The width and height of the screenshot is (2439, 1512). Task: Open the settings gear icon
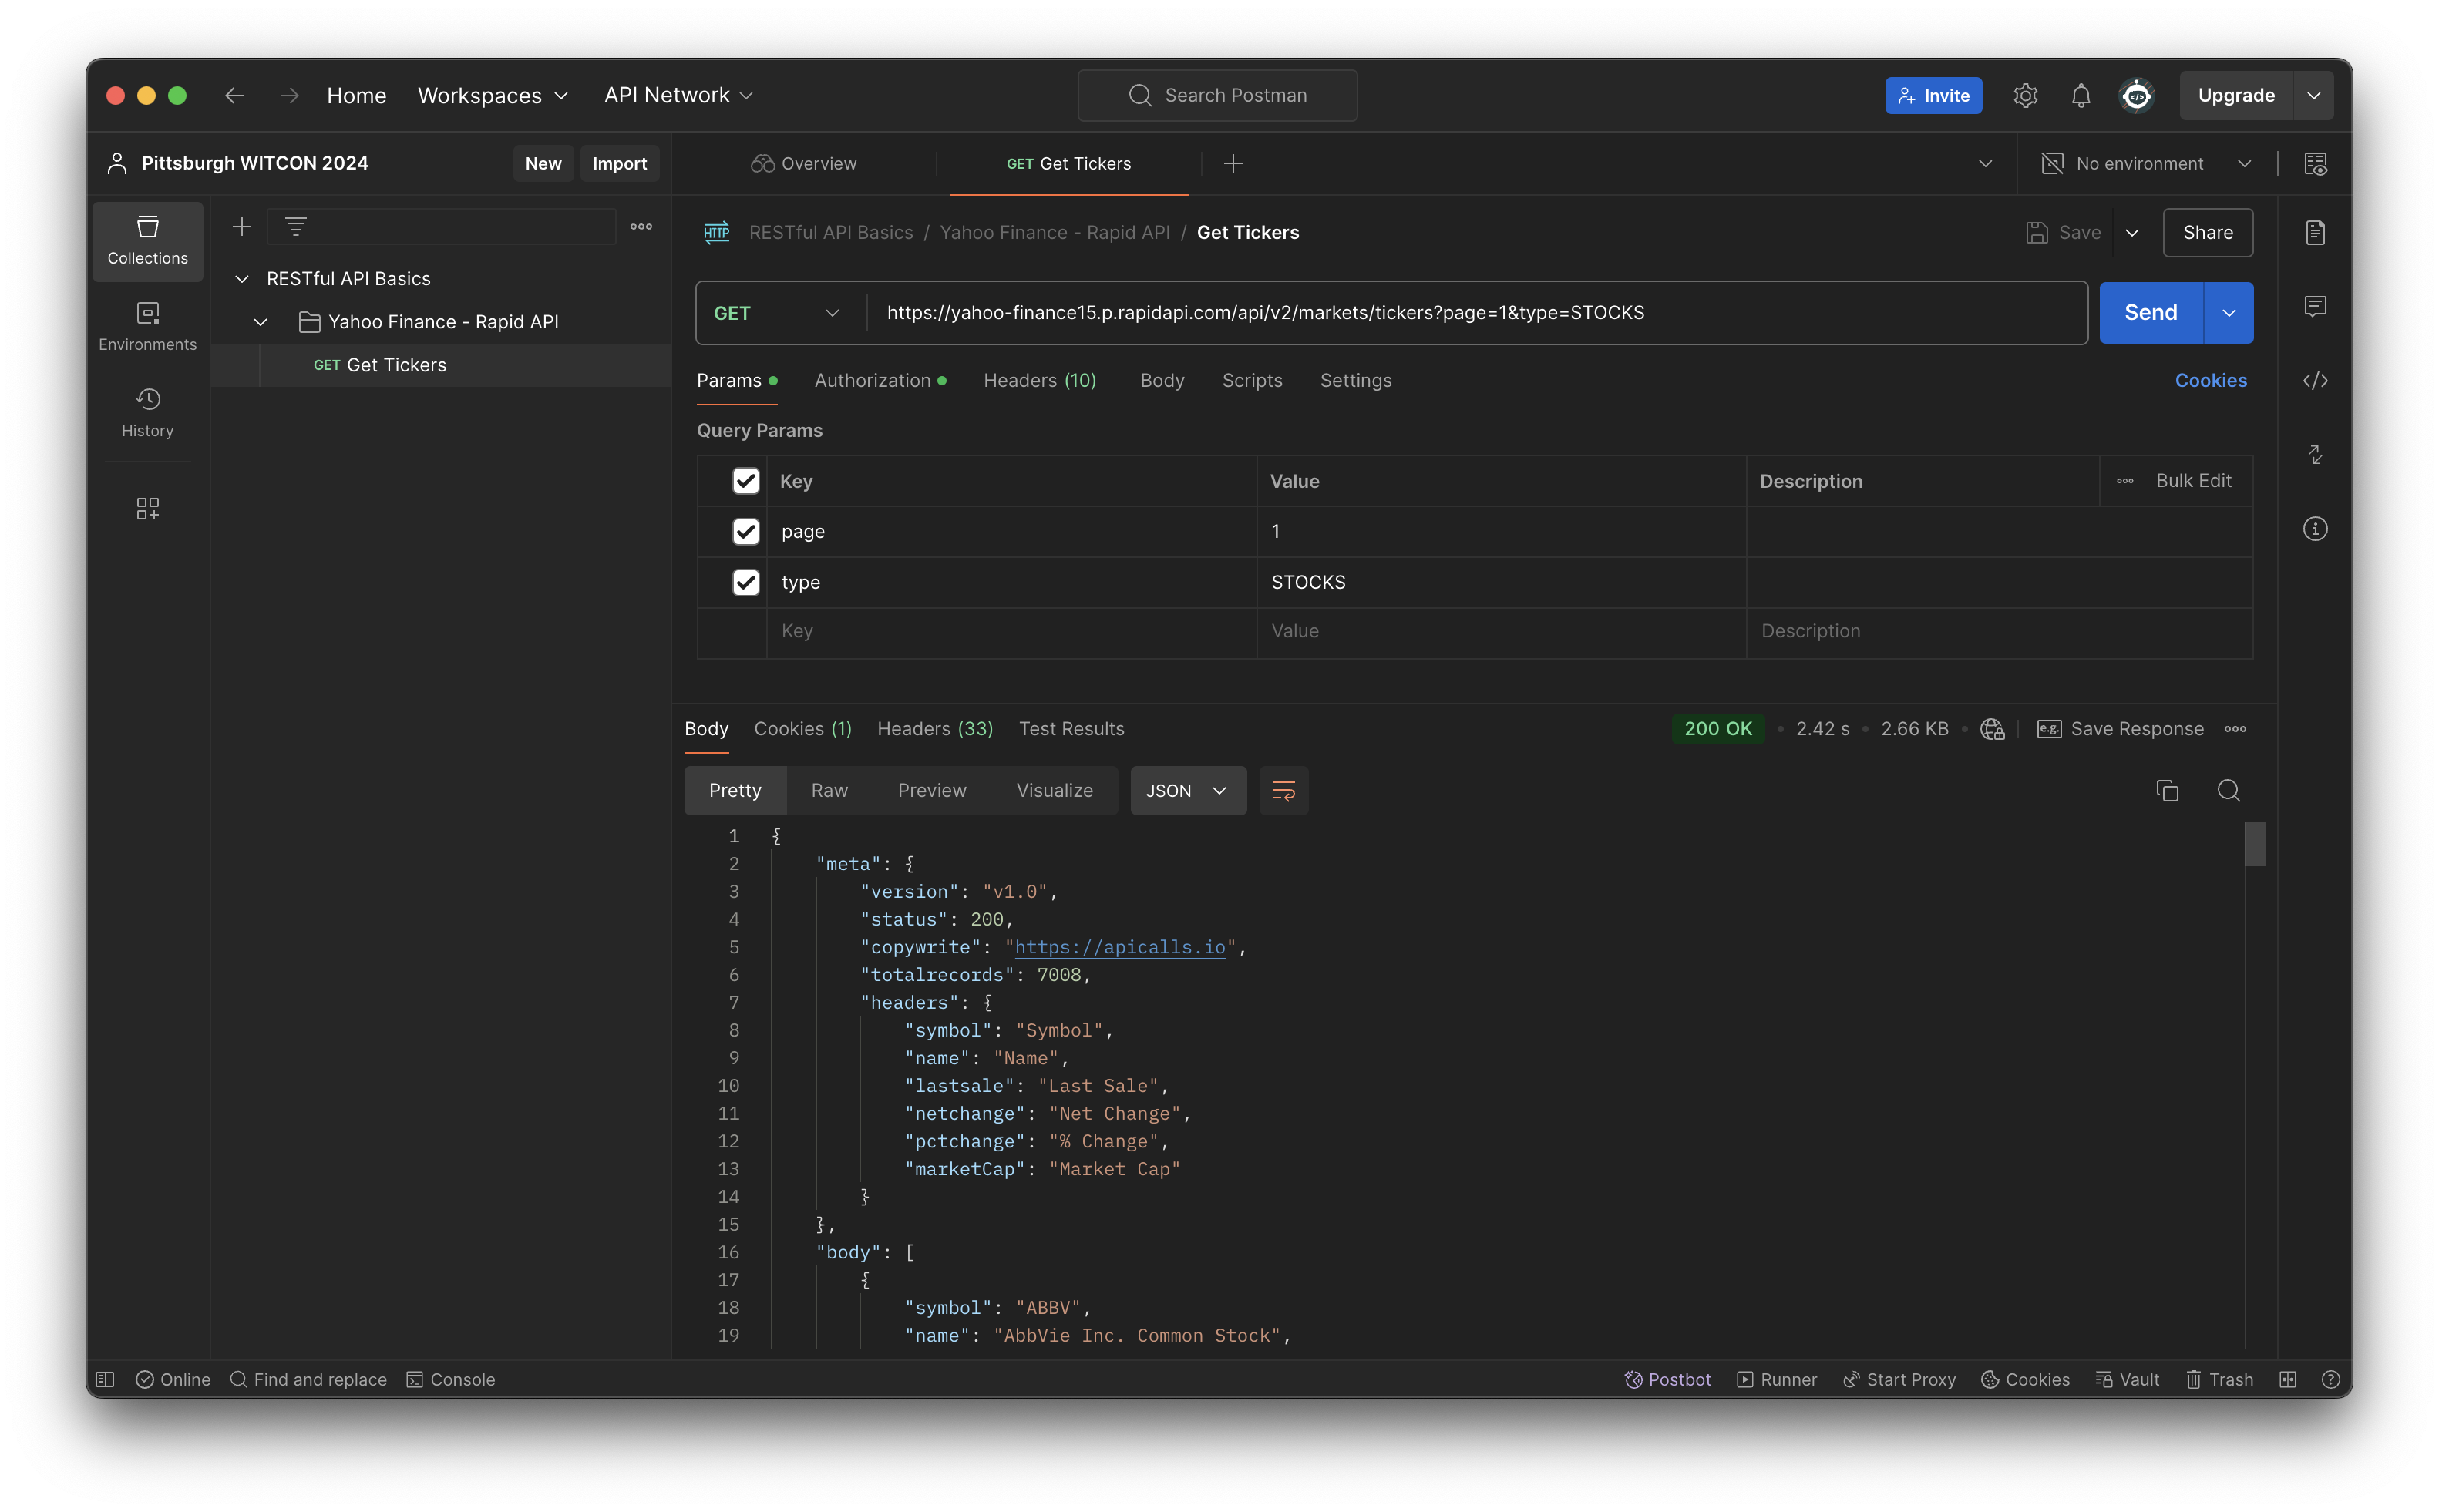(x=2025, y=95)
